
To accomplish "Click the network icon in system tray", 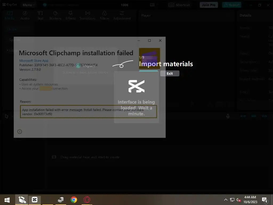I will click(x=232, y=200).
